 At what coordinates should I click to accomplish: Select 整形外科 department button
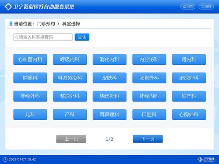[x=70, y=96]
